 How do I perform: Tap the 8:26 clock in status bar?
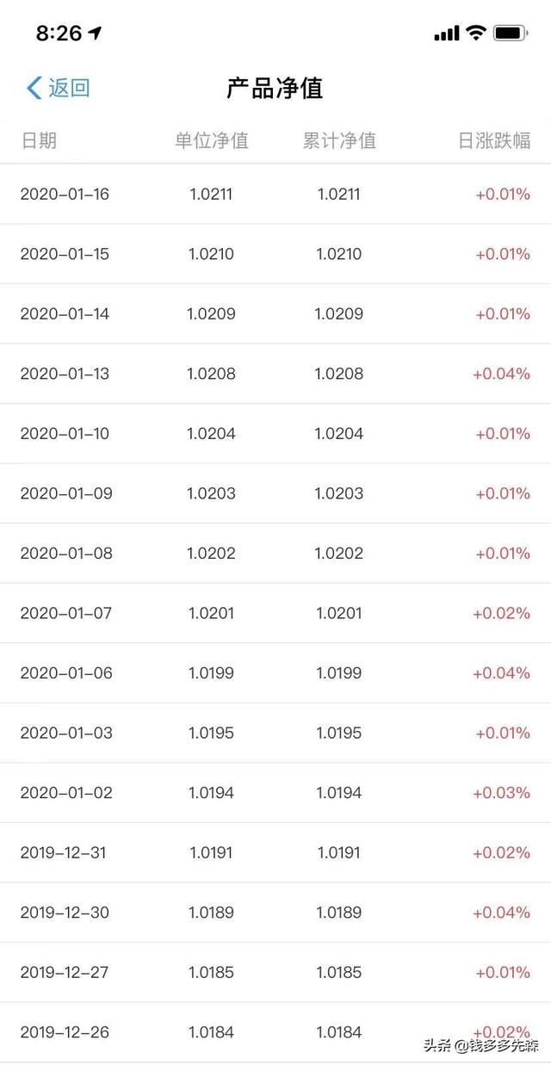59,33
